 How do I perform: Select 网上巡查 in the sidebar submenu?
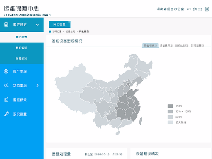(x=22, y=37)
